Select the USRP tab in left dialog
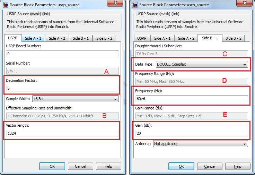Viewport: 255px width, 175px height. [13, 38]
